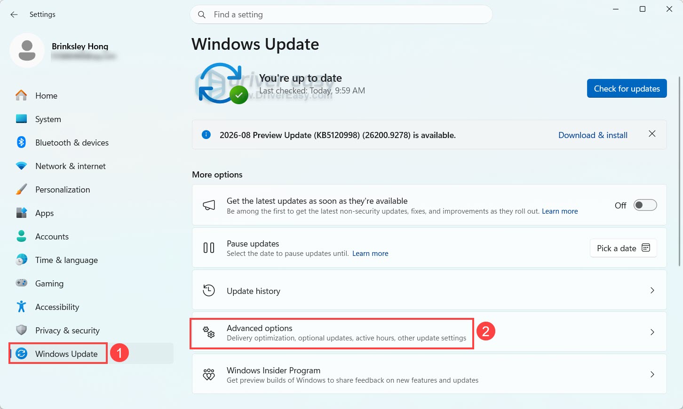Click Download & install link
The image size is (683, 409).
[x=593, y=135]
